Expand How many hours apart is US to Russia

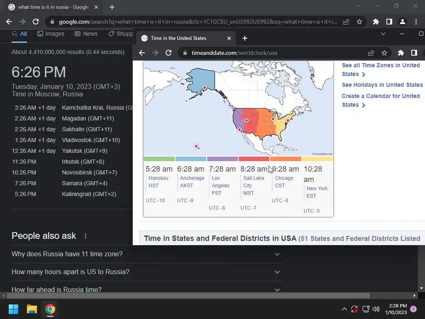[147, 272]
